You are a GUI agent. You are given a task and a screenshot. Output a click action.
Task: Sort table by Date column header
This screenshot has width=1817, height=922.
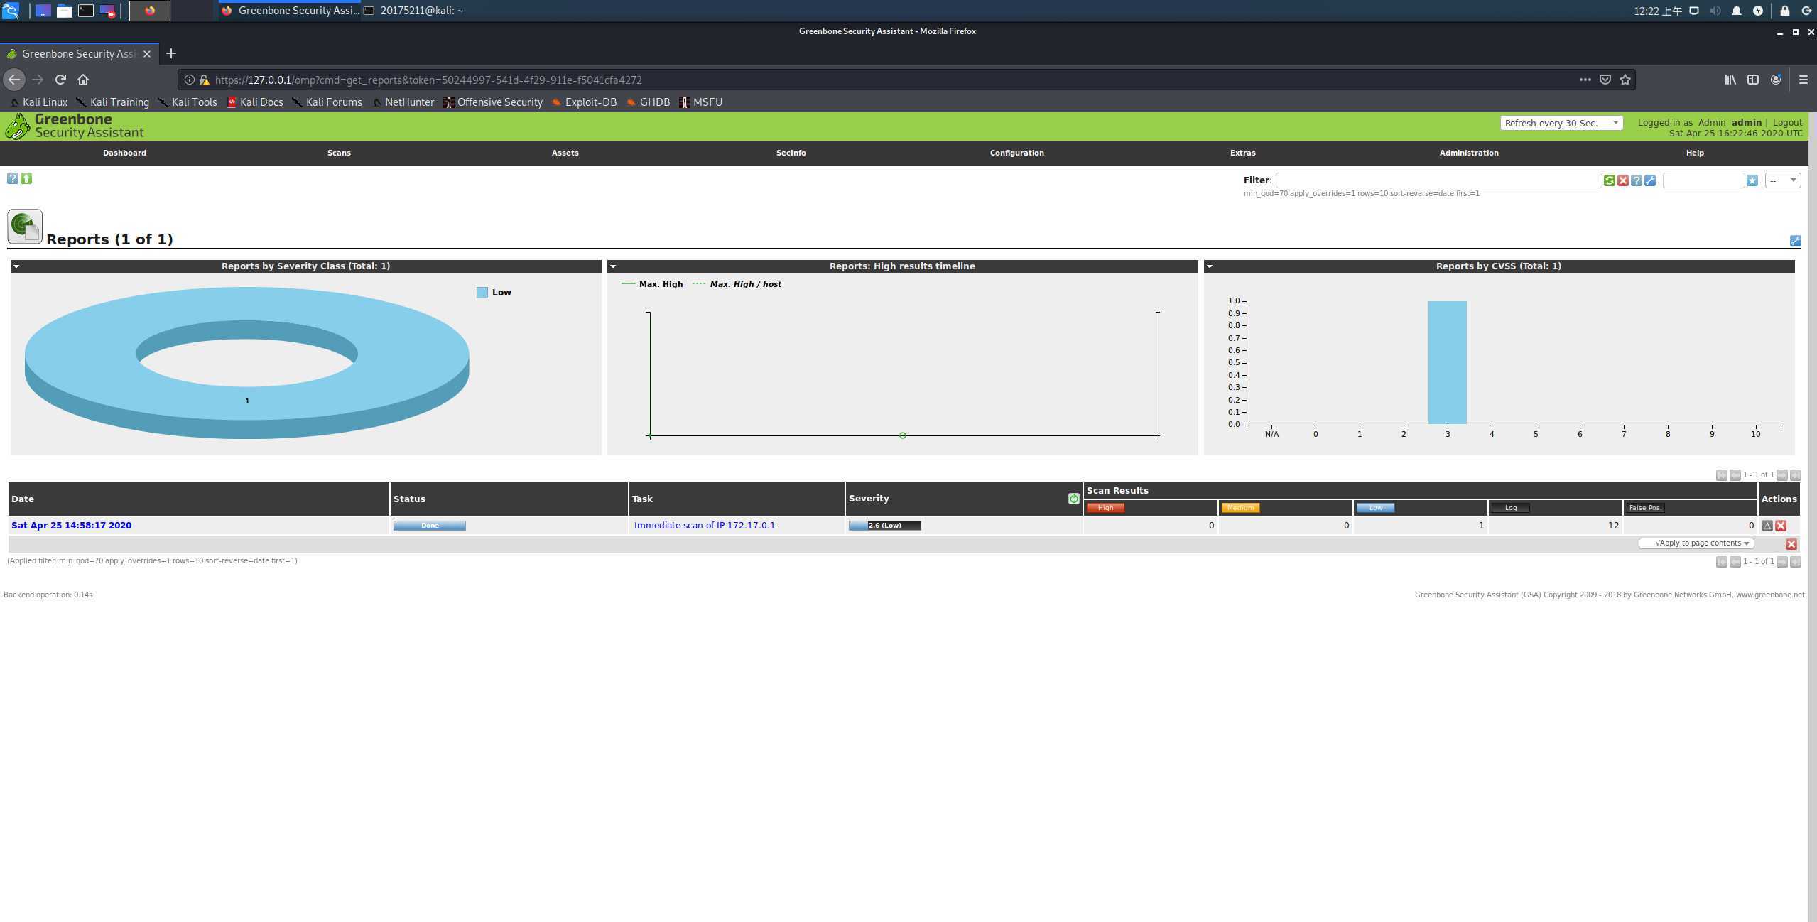click(23, 499)
